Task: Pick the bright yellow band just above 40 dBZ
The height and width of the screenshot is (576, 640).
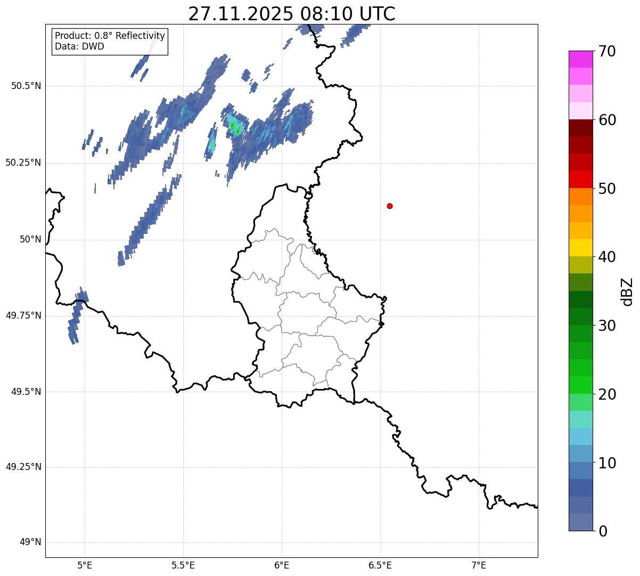Action: point(580,248)
